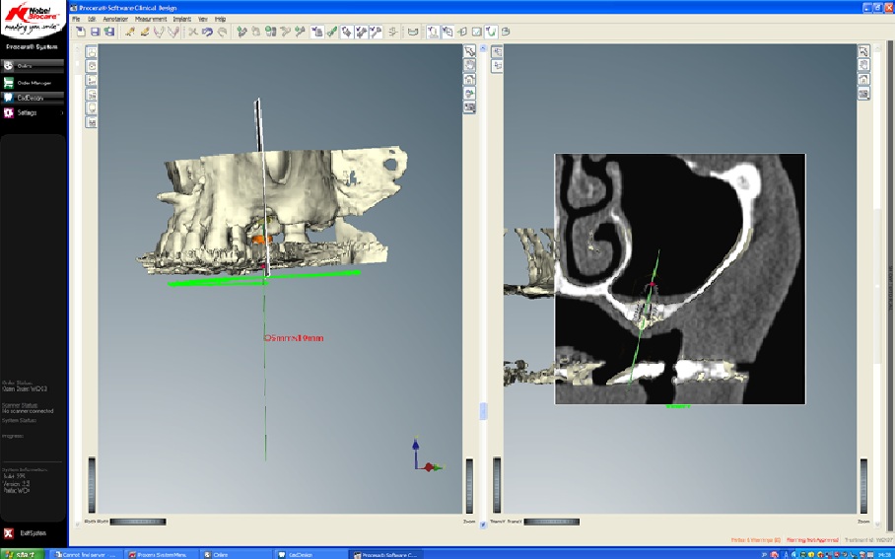This screenshot has height=559, width=895.
Task: Select the orange implant on the 3D jaw
Action: tap(262, 239)
